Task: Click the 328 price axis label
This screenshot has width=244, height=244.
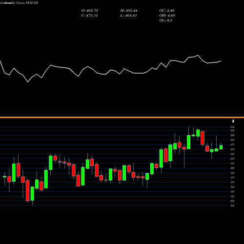Action: point(232,192)
